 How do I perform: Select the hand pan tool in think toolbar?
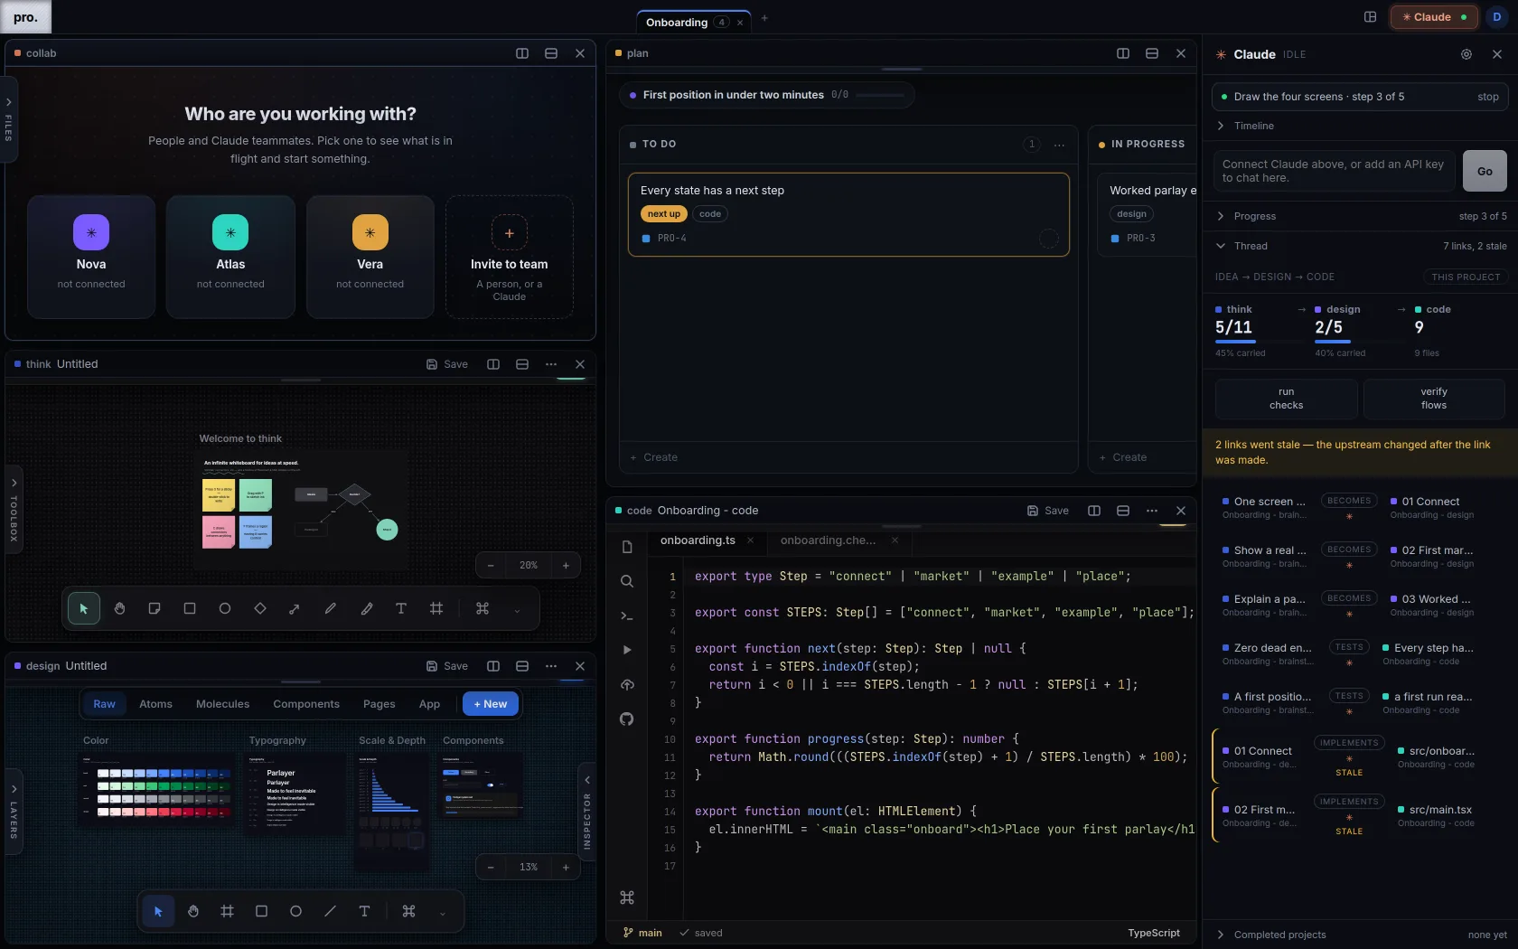(x=119, y=609)
